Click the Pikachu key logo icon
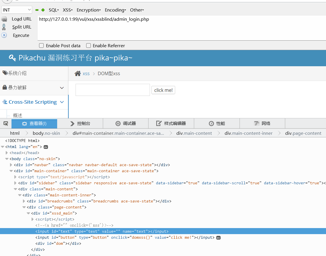326x256 pixels. pos(12,58)
